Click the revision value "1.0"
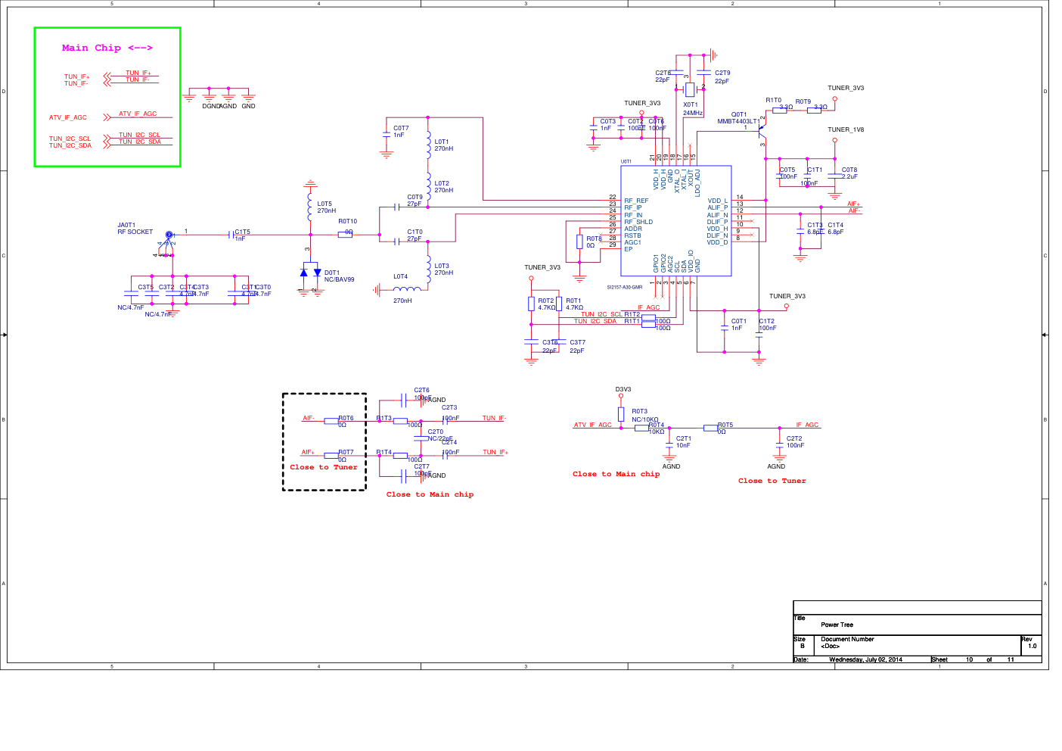The height and width of the screenshot is (751, 1062). point(1032,646)
